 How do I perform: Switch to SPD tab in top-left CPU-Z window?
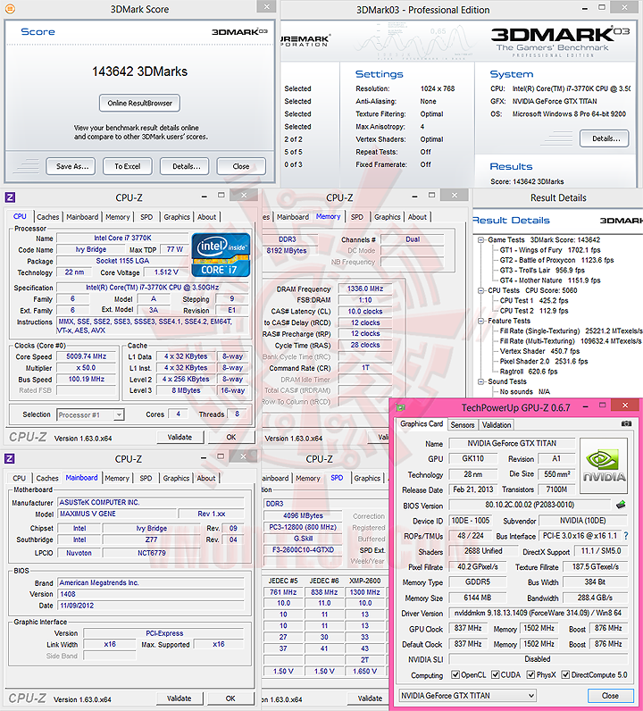click(146, 217)
